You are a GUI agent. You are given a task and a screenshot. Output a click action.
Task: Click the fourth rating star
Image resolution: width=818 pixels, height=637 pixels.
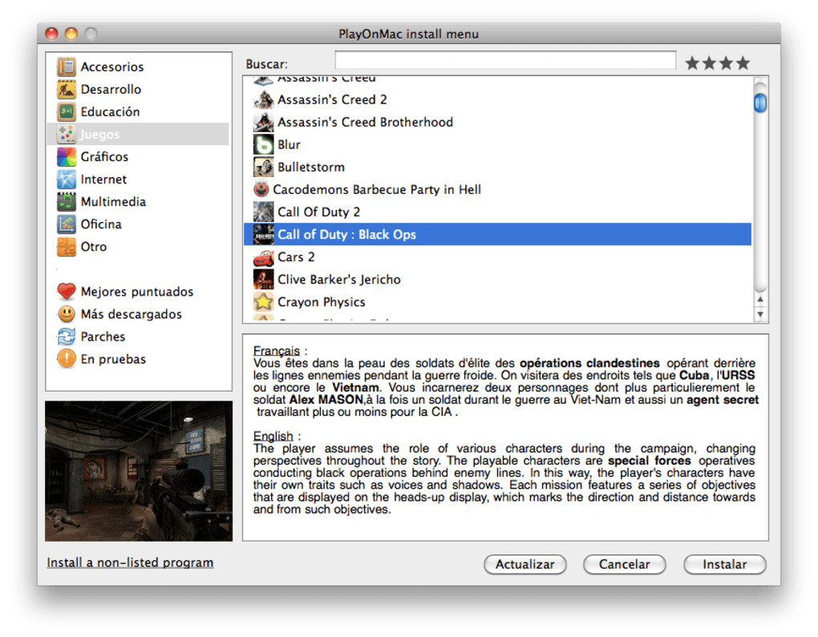(743, 63)
